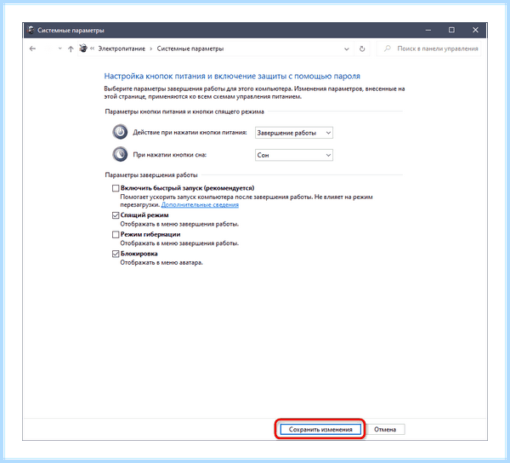Image resolution: width=510 pixels, height=463 pixels.
Task: Enable «Включить быстрый запуск» checkbox
Action: pyautogui.click(x=116, y=188)
